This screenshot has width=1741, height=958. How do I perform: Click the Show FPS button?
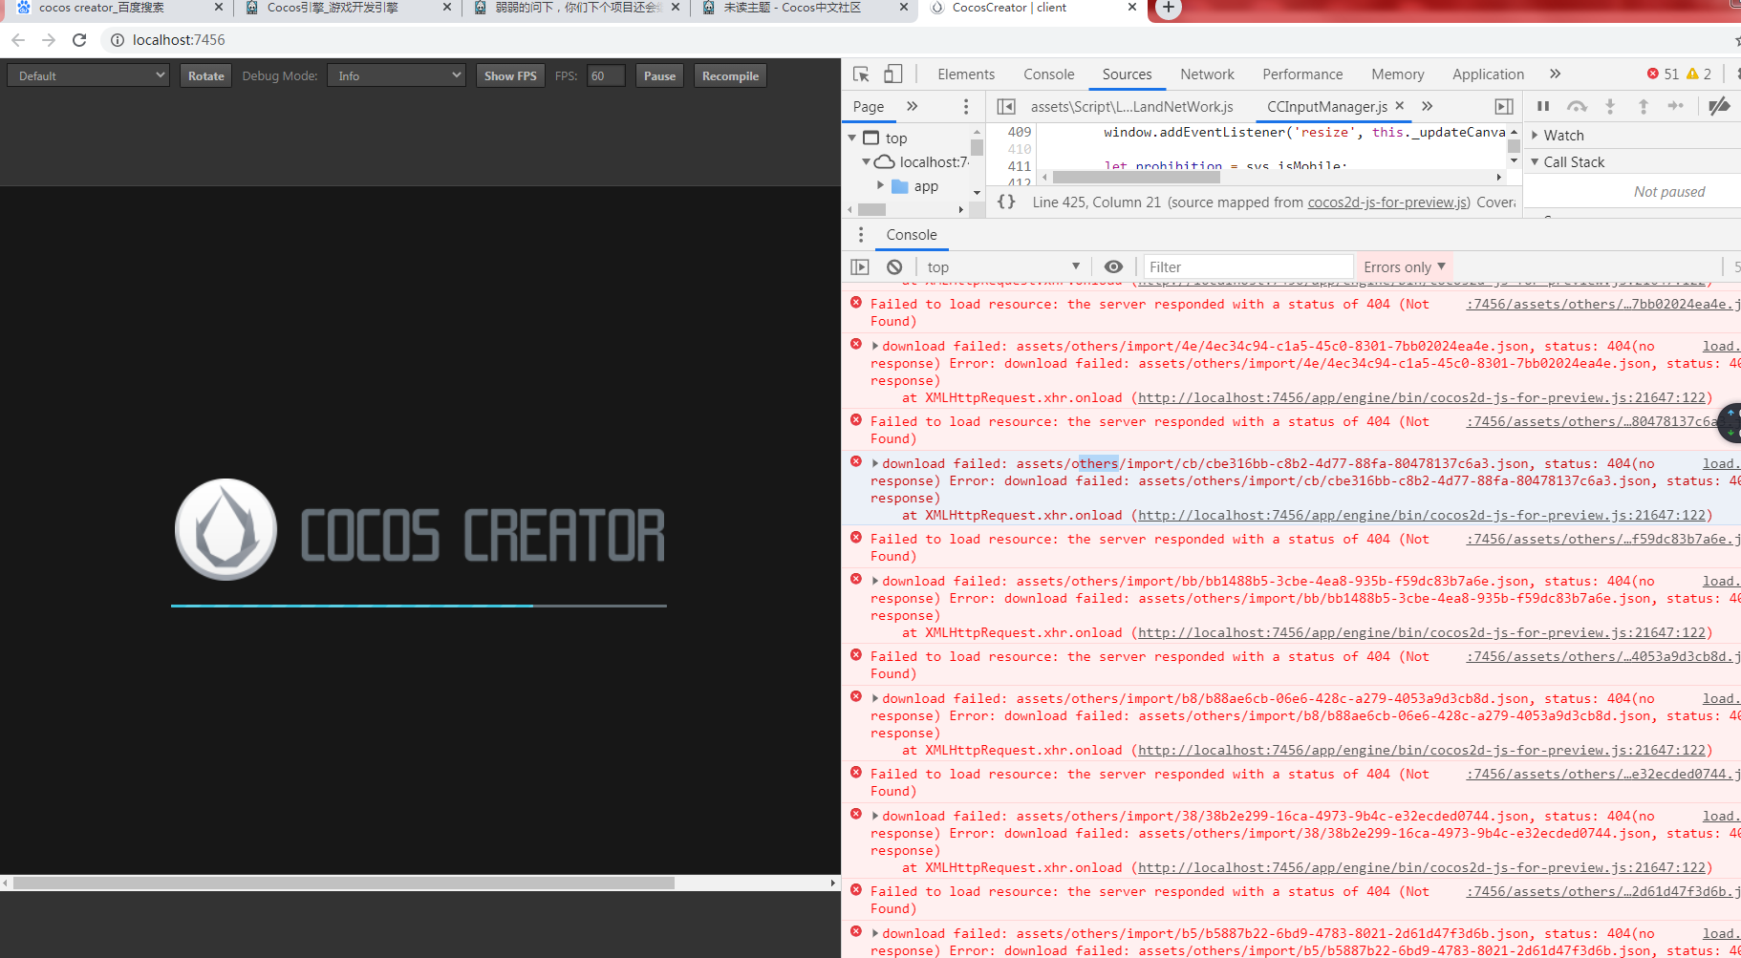coord(510,75)
